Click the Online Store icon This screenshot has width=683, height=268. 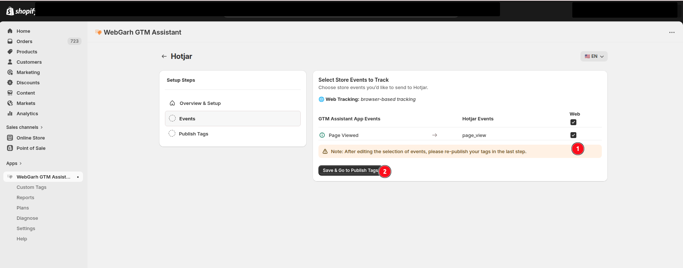[x=10, y=138]
